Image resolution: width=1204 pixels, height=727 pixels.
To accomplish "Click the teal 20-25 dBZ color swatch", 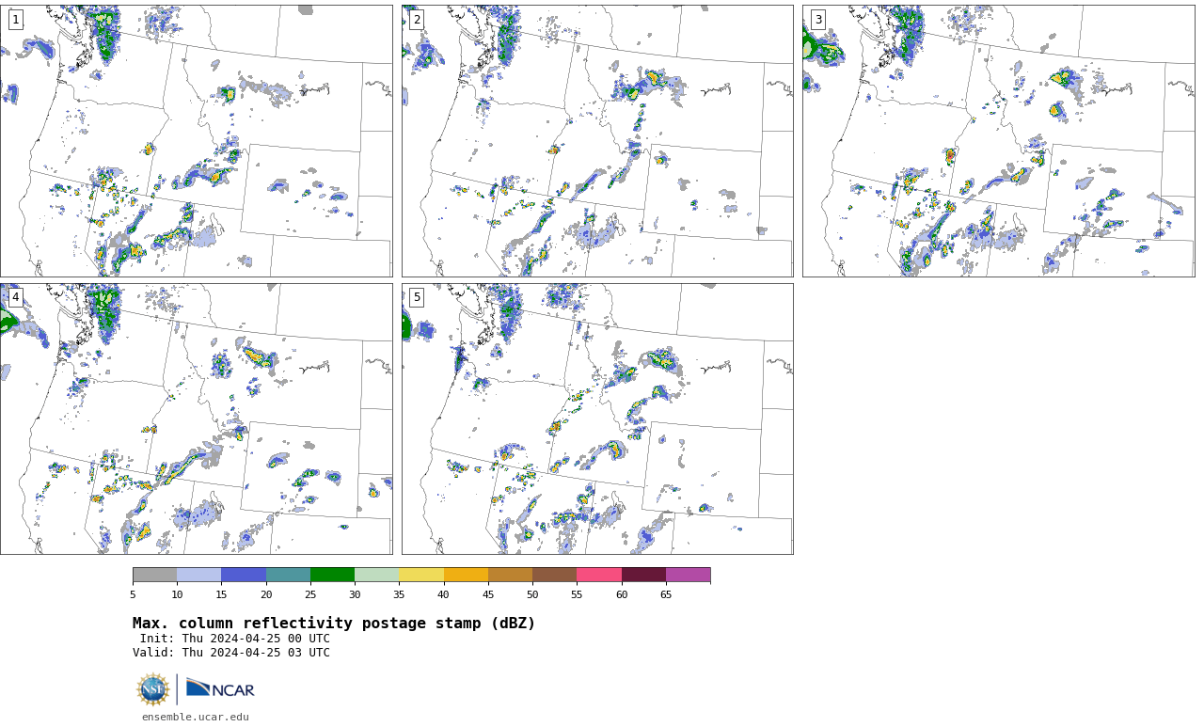I will pyautogui.click(x=288, y=575).
